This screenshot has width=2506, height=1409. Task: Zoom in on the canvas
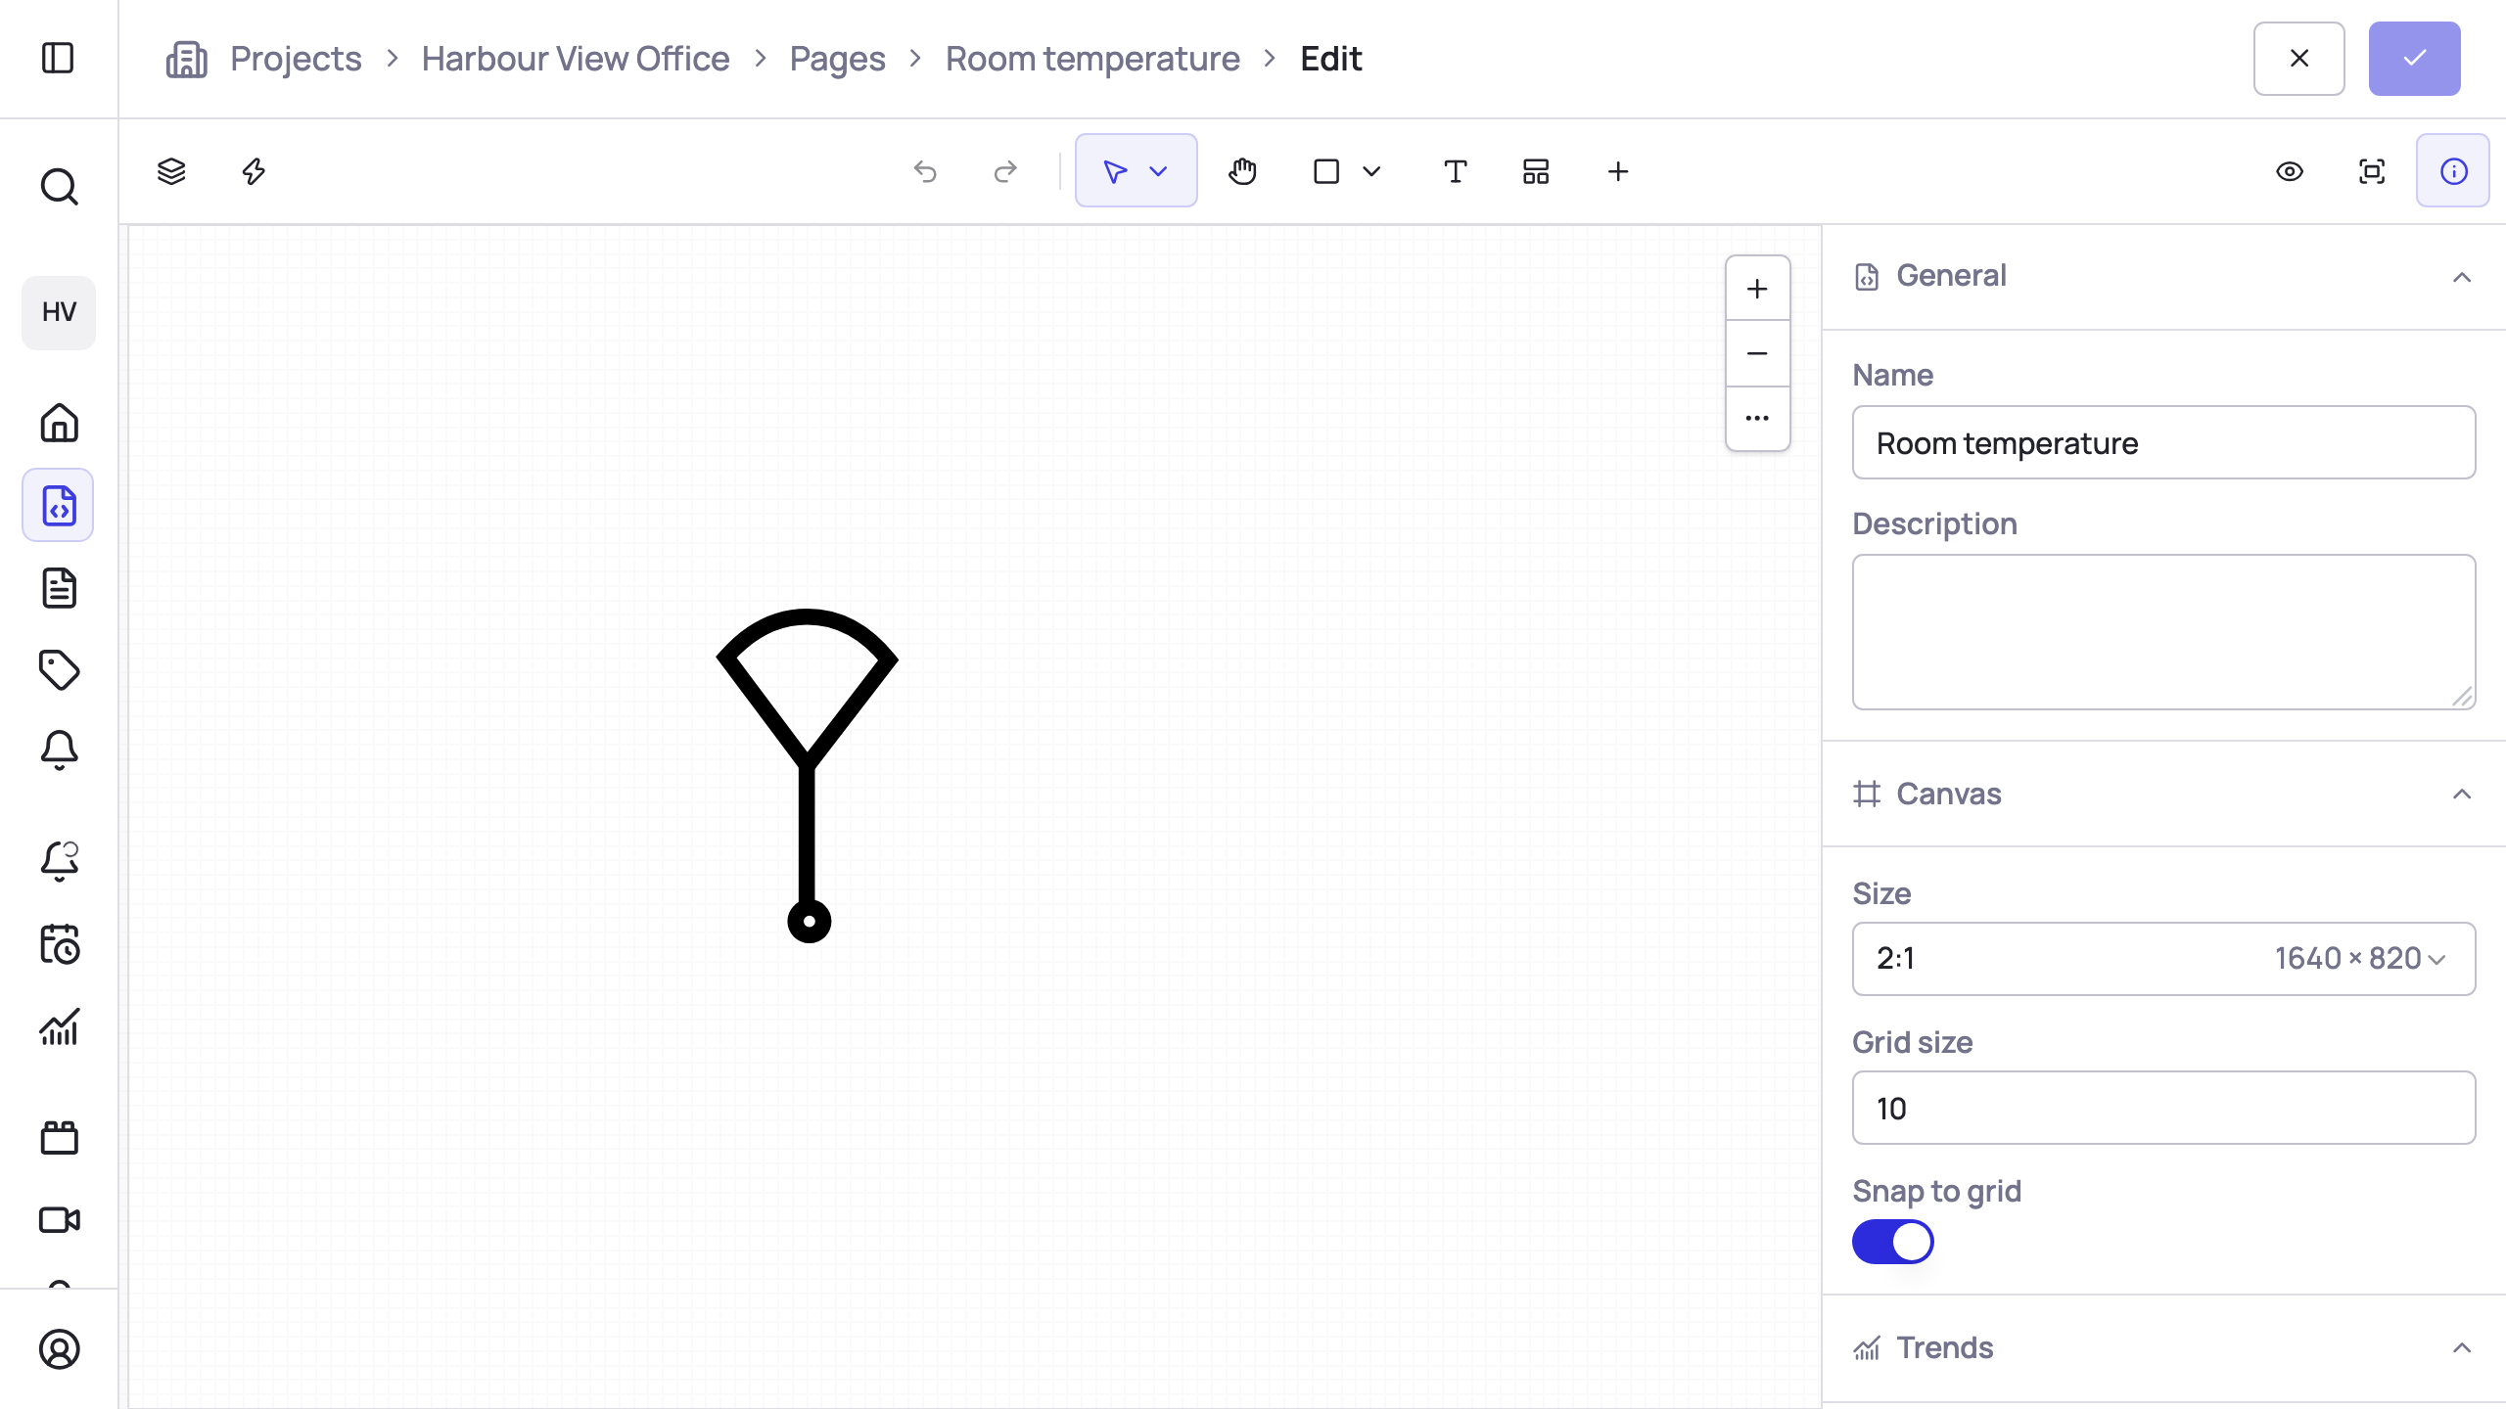[1757, 289]
